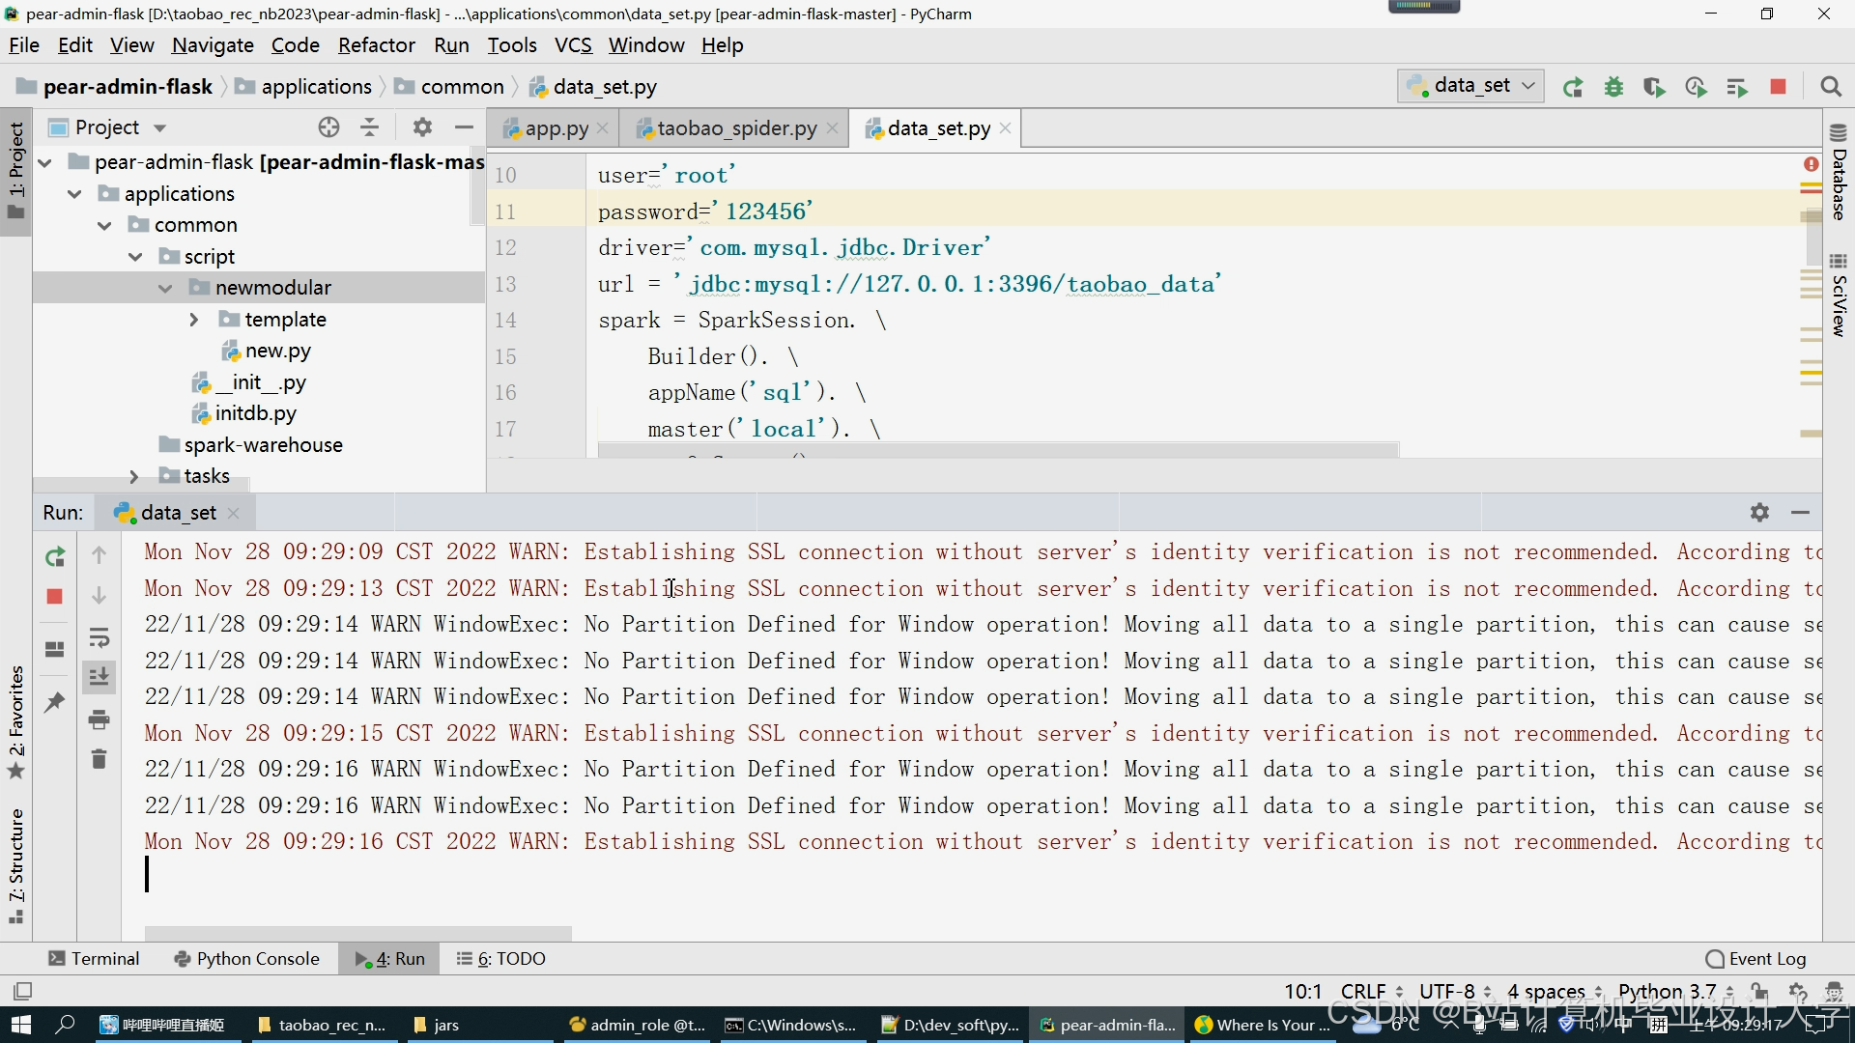Collapse the newmodular folder

pos(165,288)
